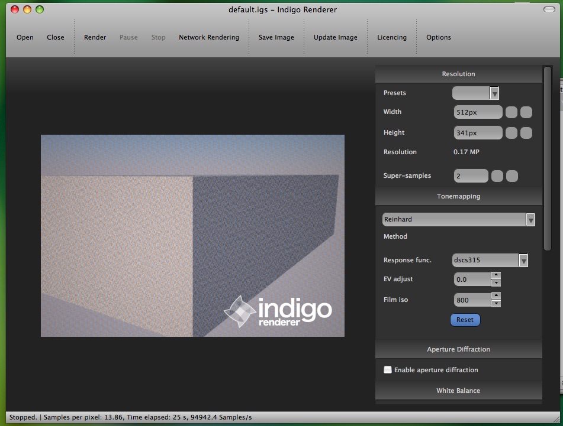The width and height of the screenshot is (563, 426).
Task: Click the green zoom window button
Action: pos(40,9)
